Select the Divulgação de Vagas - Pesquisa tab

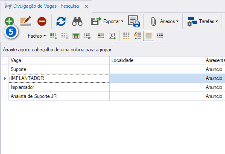[46, 6]
